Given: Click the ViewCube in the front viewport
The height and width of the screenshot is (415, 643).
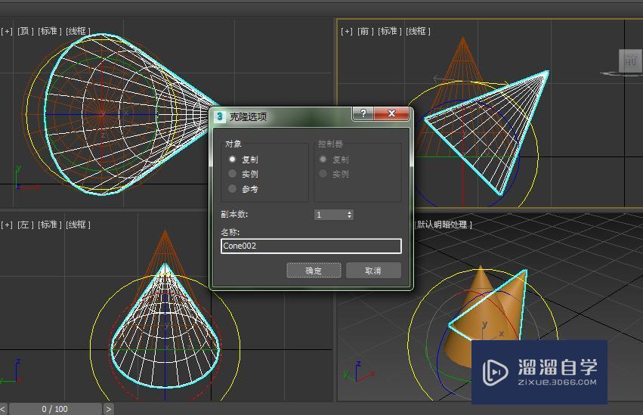Looking at the screenshot, I should 630,61.
